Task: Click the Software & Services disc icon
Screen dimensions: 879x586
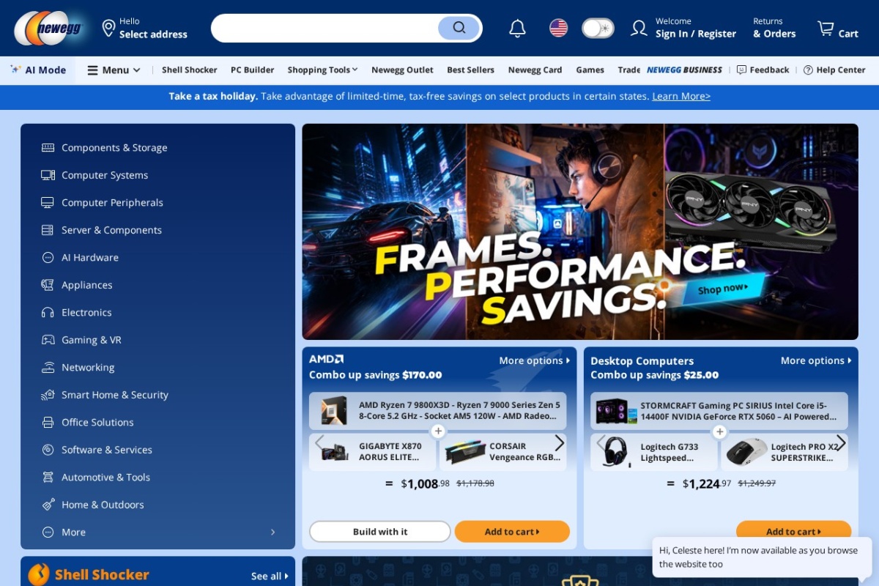Action: [x=48, y=450]
